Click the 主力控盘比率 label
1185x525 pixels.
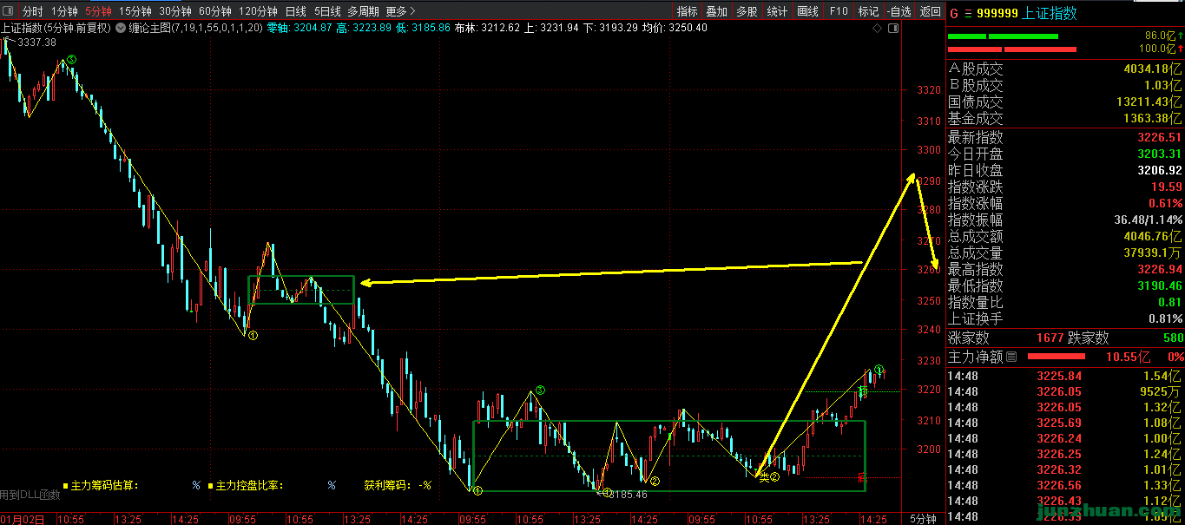(x=250, y=485)
